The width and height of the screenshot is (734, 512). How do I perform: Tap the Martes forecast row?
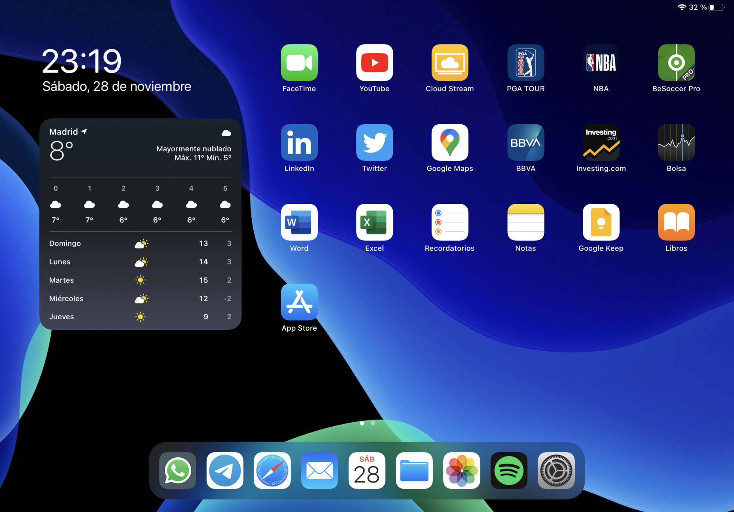(140, 280)
